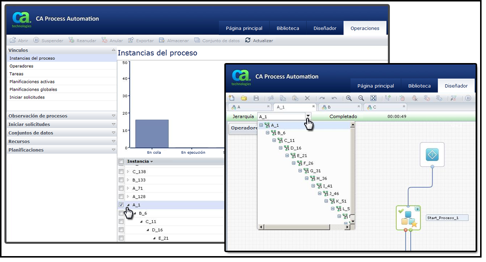Toggle the select-all checkbox beside Instancia header
The width and height of the screenshot is (486, 262).
121,162
